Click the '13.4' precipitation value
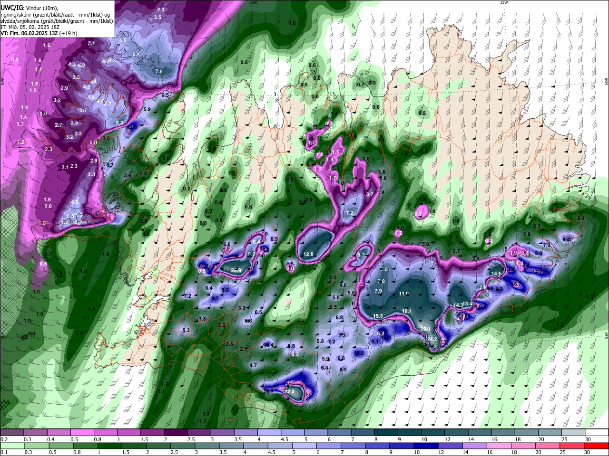 tap(468, 304)
